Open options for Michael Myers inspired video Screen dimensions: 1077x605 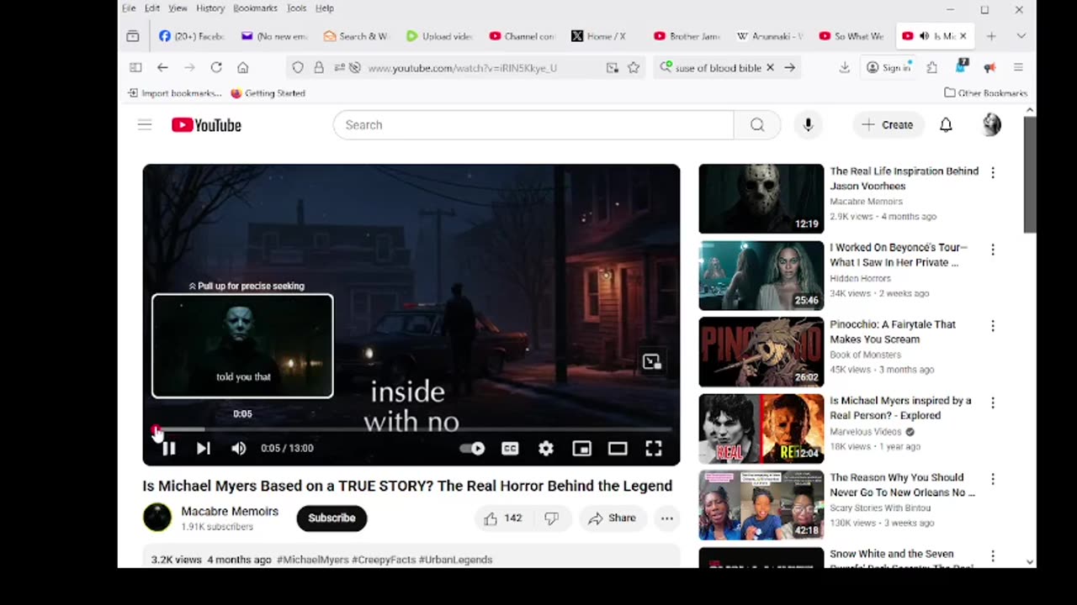(993, 402)
